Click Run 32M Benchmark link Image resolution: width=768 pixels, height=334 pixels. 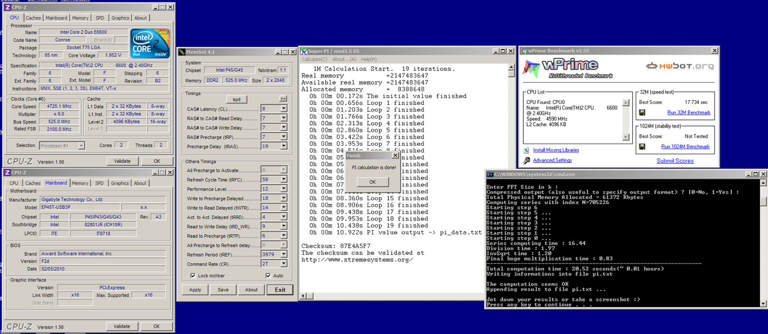[x=689, y=113]
